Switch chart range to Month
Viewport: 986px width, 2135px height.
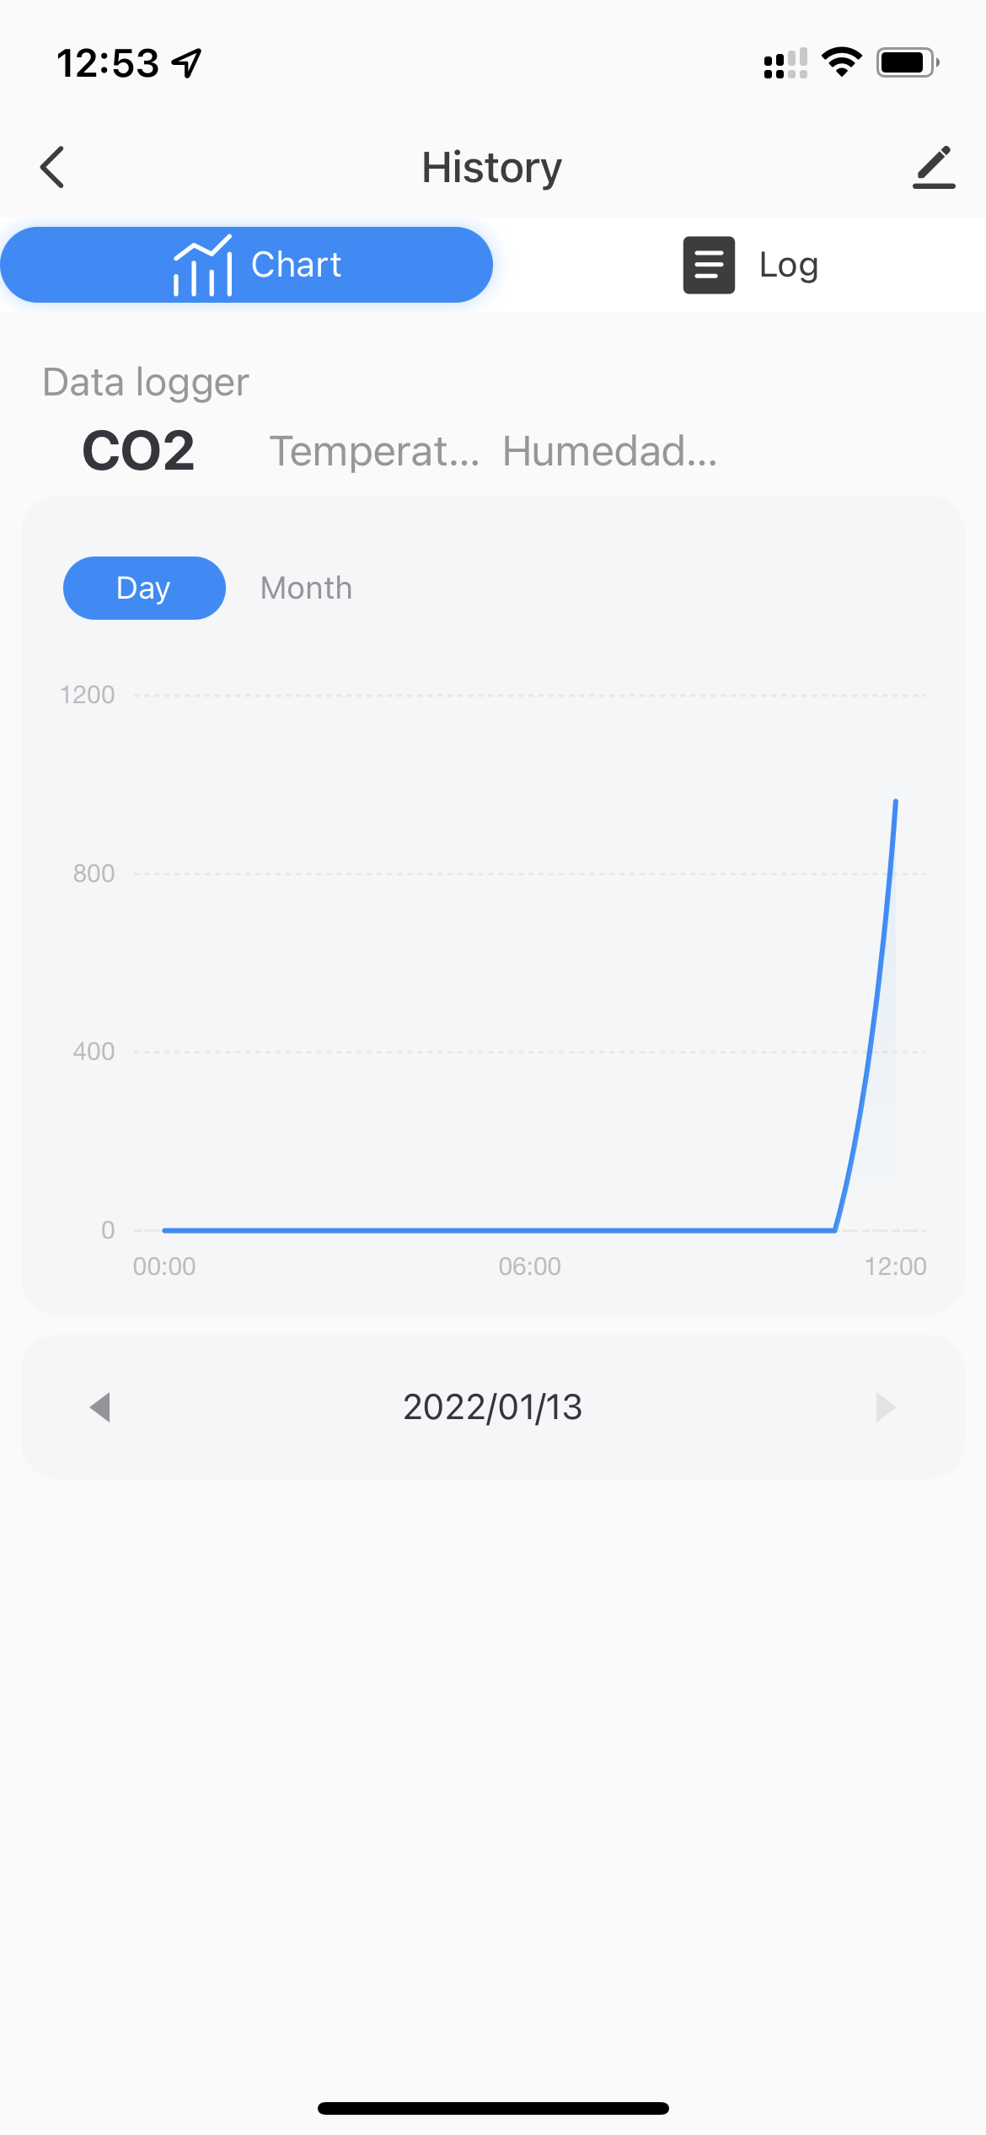click(x=306, y=588)
